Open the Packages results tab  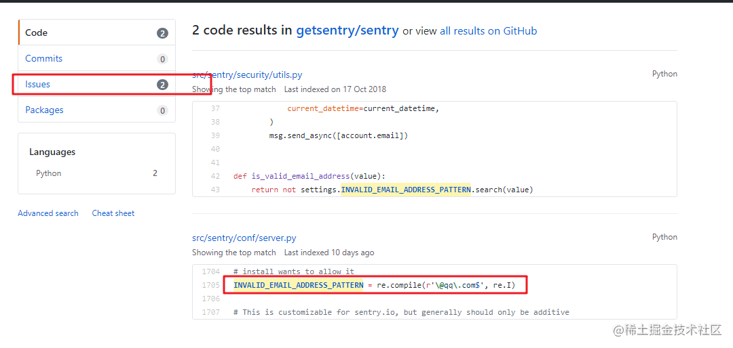97,110
